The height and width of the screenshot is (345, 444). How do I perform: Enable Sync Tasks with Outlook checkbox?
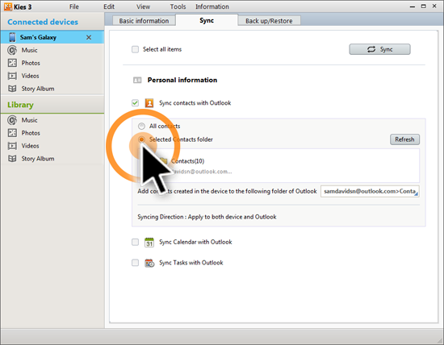tap(135, 263)
